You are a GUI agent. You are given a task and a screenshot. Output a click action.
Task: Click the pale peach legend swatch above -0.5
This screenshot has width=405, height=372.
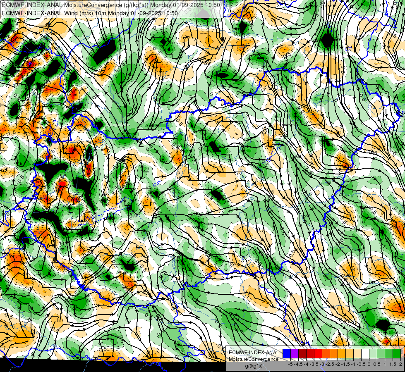tap(357, 354)
